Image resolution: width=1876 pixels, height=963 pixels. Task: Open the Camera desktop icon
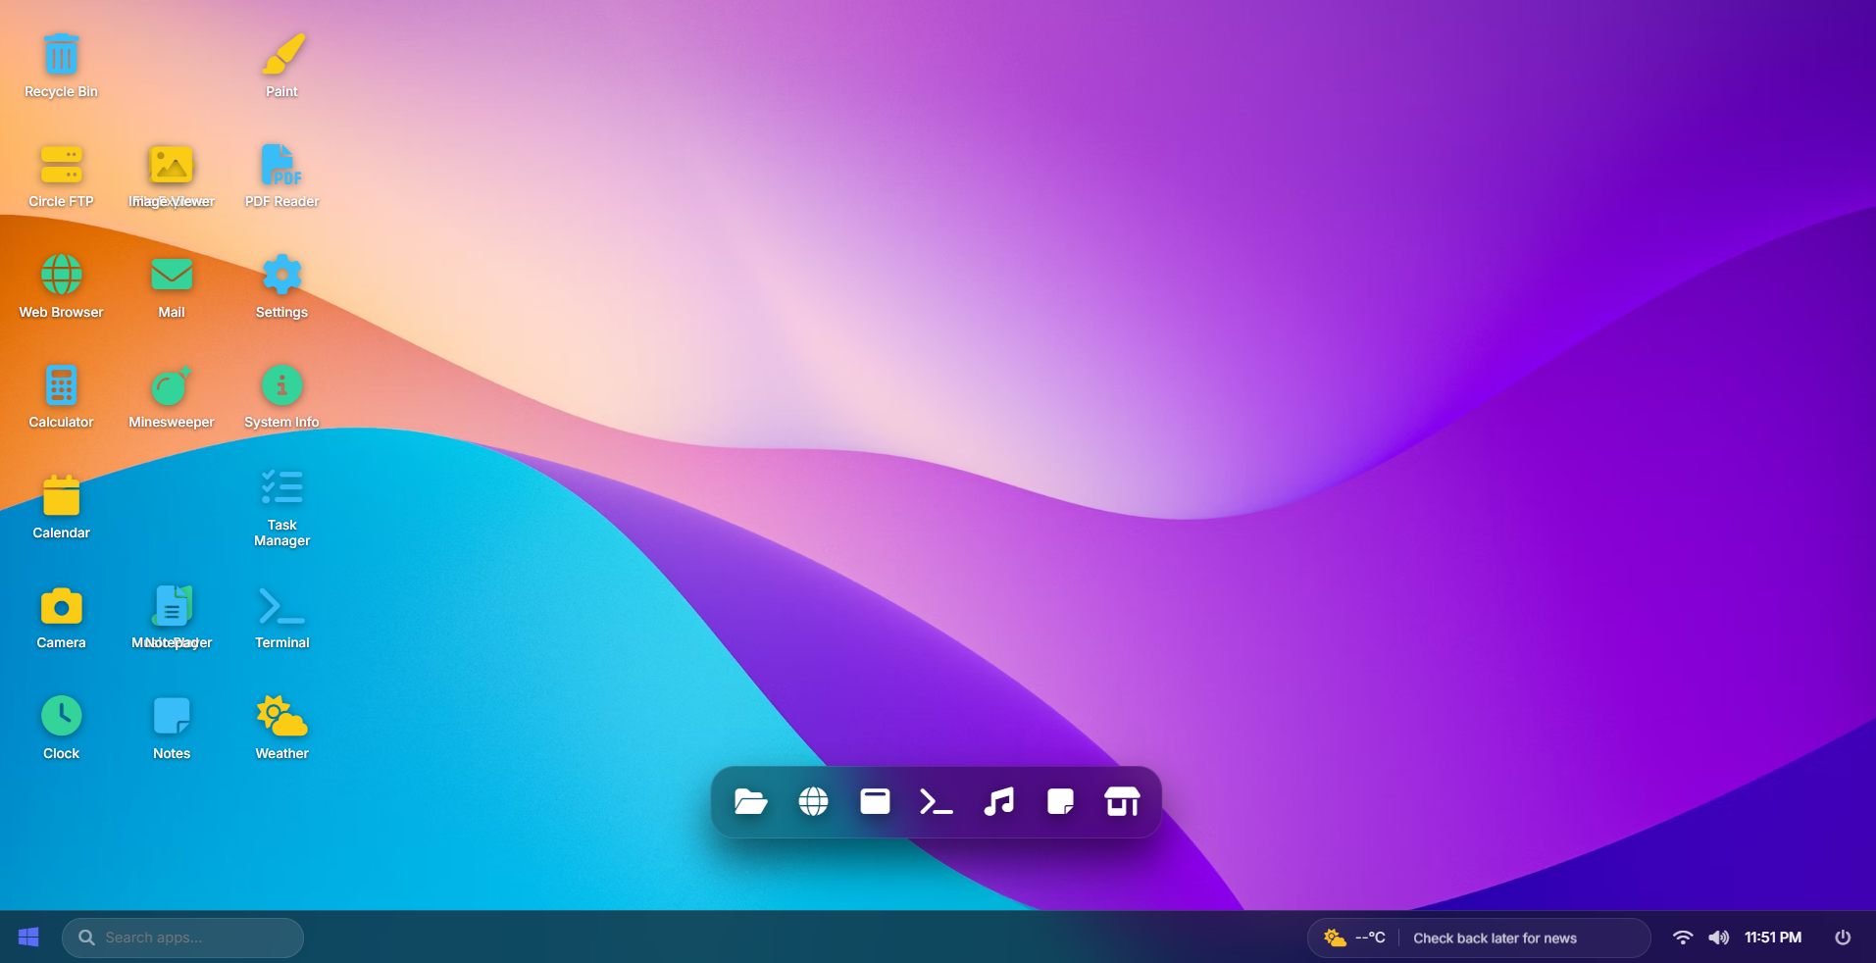click(x=61, y=617)
